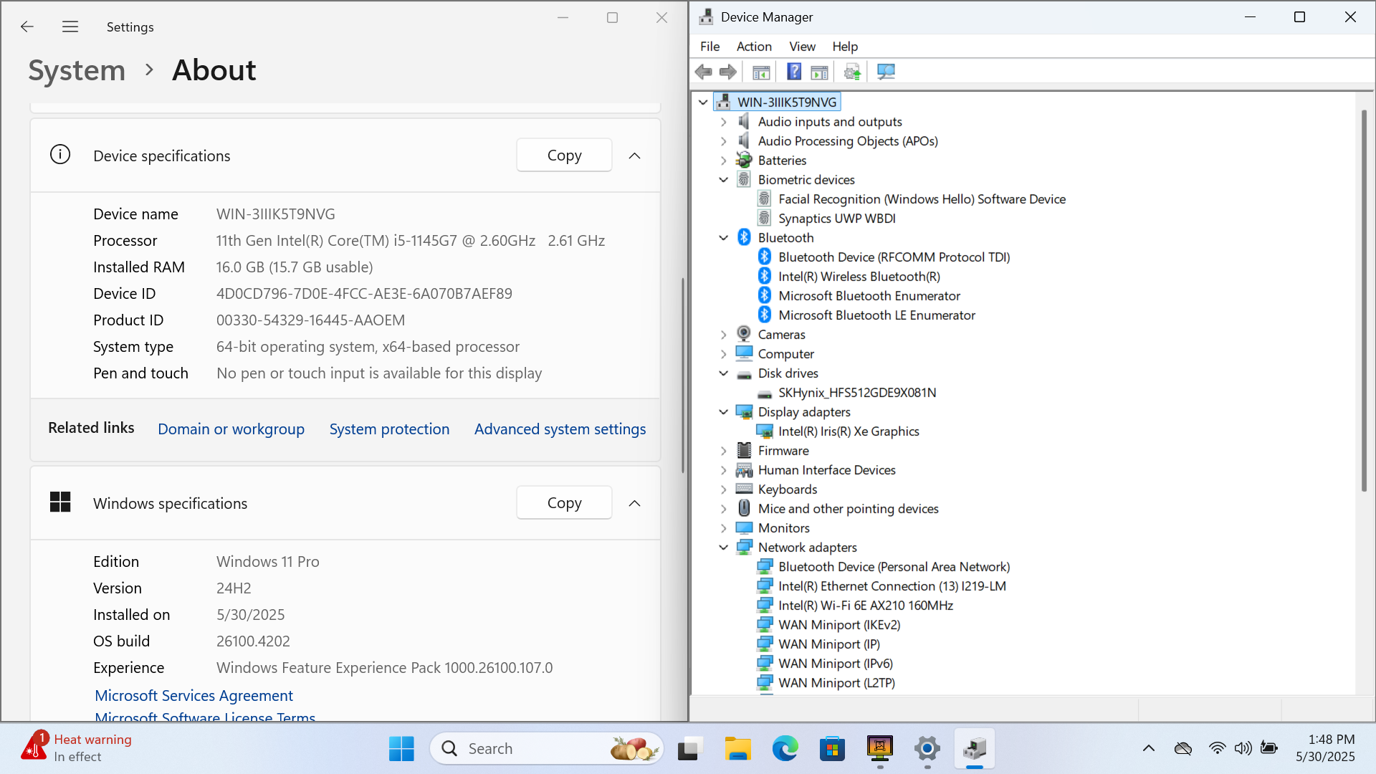Open the Heat warning weather widget
The height and width of the screenshot is (774, 1376).
[75, 748]
